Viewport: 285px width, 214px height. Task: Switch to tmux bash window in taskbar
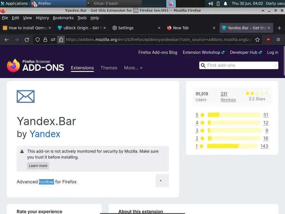pyautogui.click(x=114, y=3)
